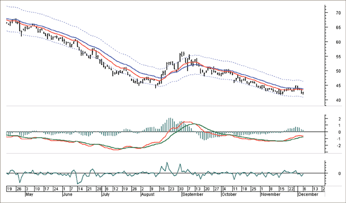Click the October month label
The height and width of the screenshot is (203, 346).
click(228, 194)
